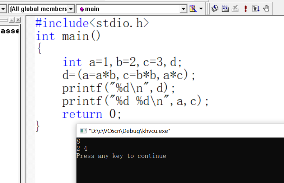This screenshot has width=284, height=183.
Task: Click the printf("%d\n",d); line
Action: (x=118, y=88)
